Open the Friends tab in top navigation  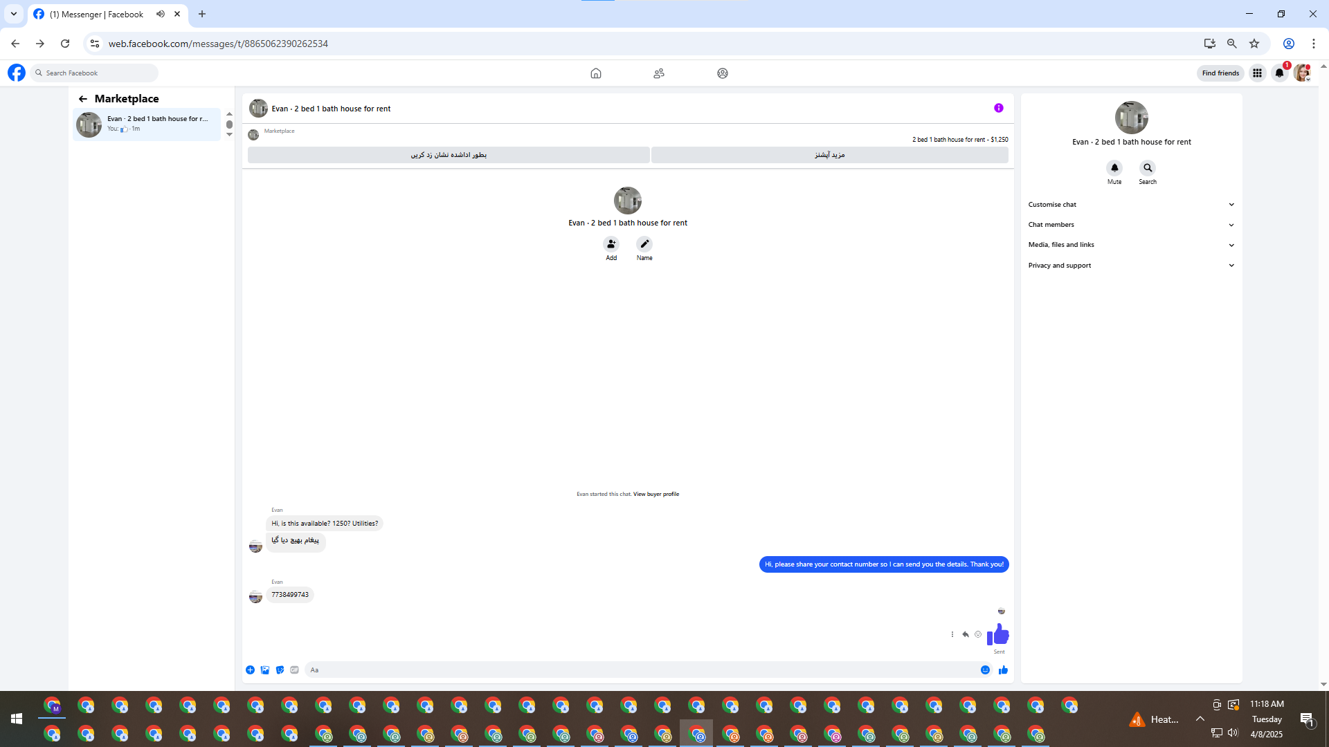(x=659, y=73)
